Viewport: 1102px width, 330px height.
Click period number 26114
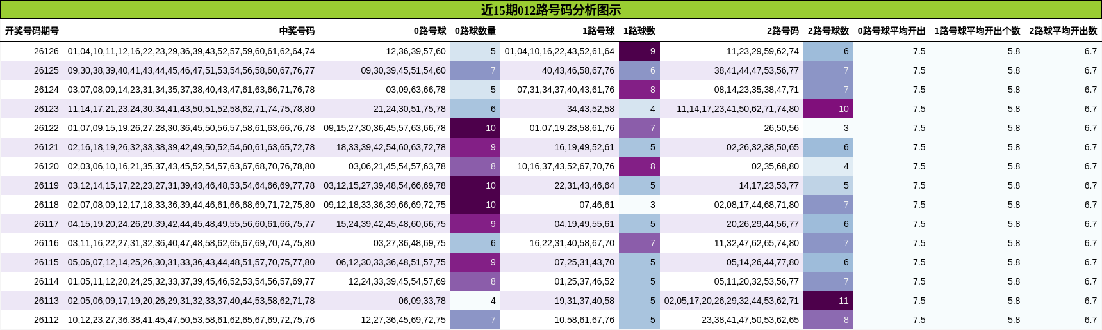(x=46, y=281)
